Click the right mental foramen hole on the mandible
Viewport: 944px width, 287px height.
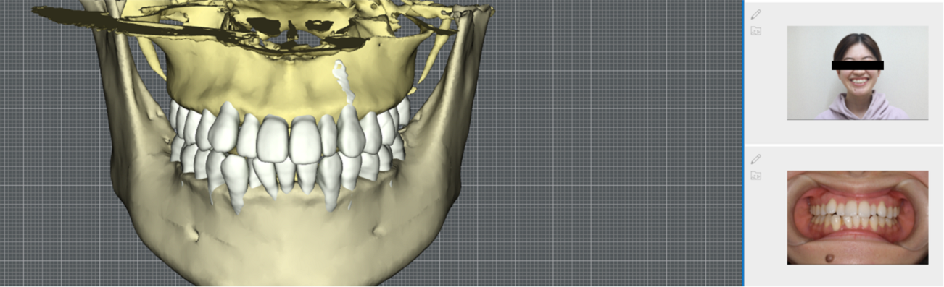[377, 231]
